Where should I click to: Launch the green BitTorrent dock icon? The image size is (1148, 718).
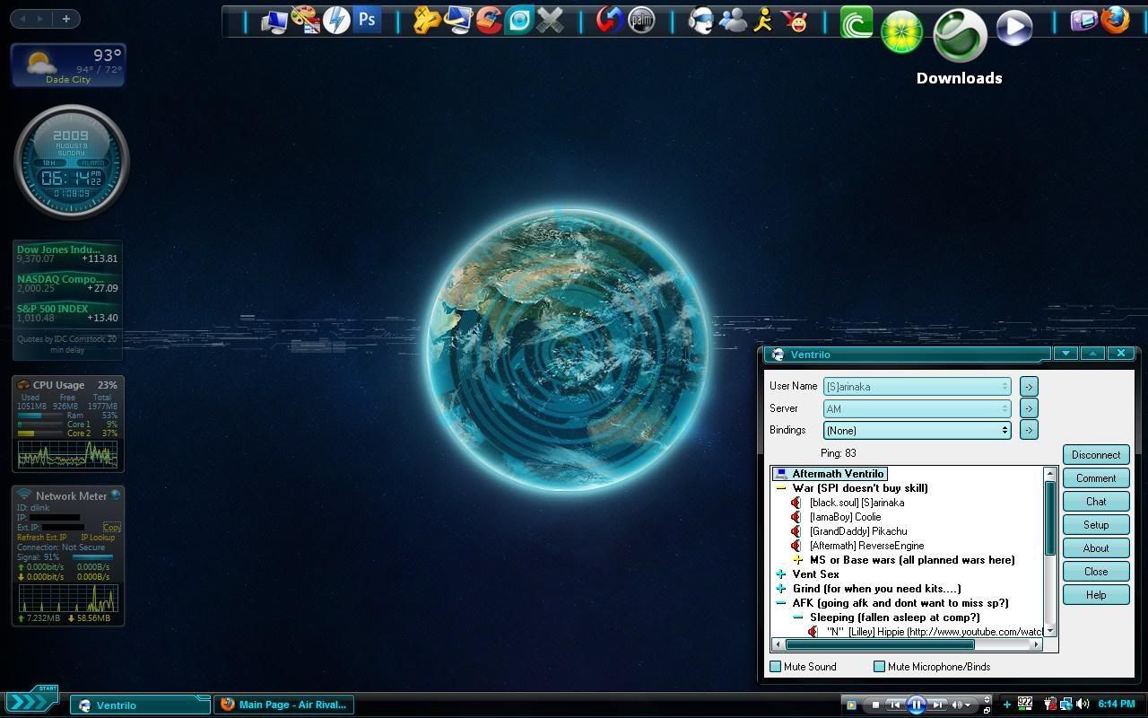pyautogui.click(x=857, y=22)
